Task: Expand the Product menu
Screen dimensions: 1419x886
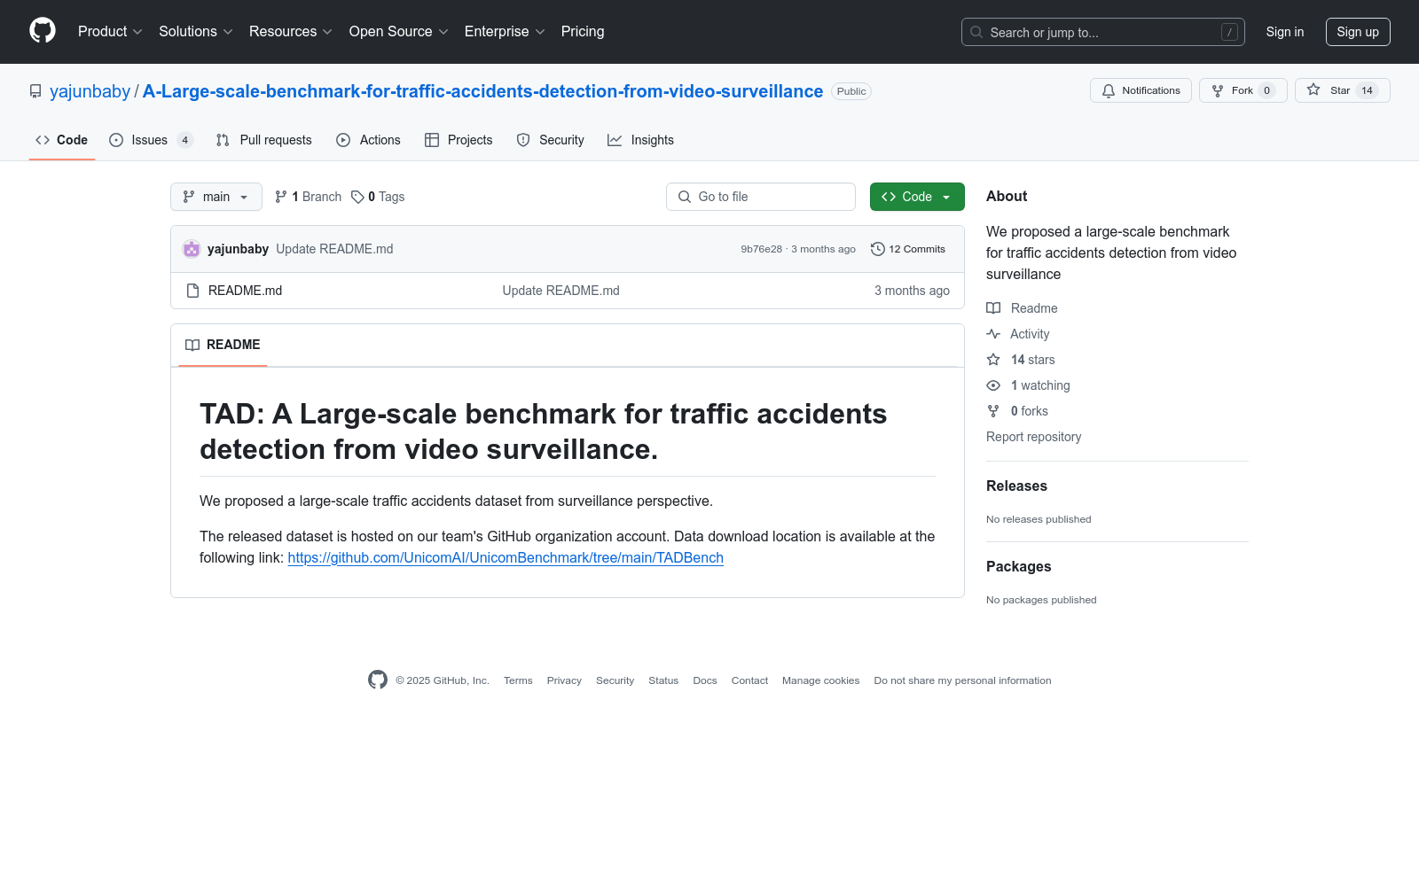Action: [x=110, y=32]
